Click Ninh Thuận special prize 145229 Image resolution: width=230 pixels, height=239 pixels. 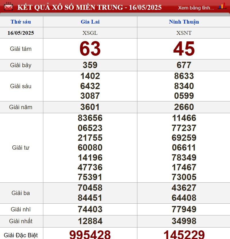click(184, 234)
